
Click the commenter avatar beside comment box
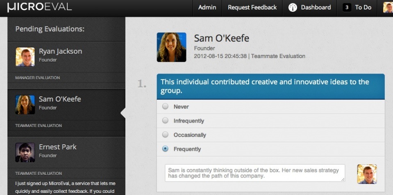coord(367,174)
